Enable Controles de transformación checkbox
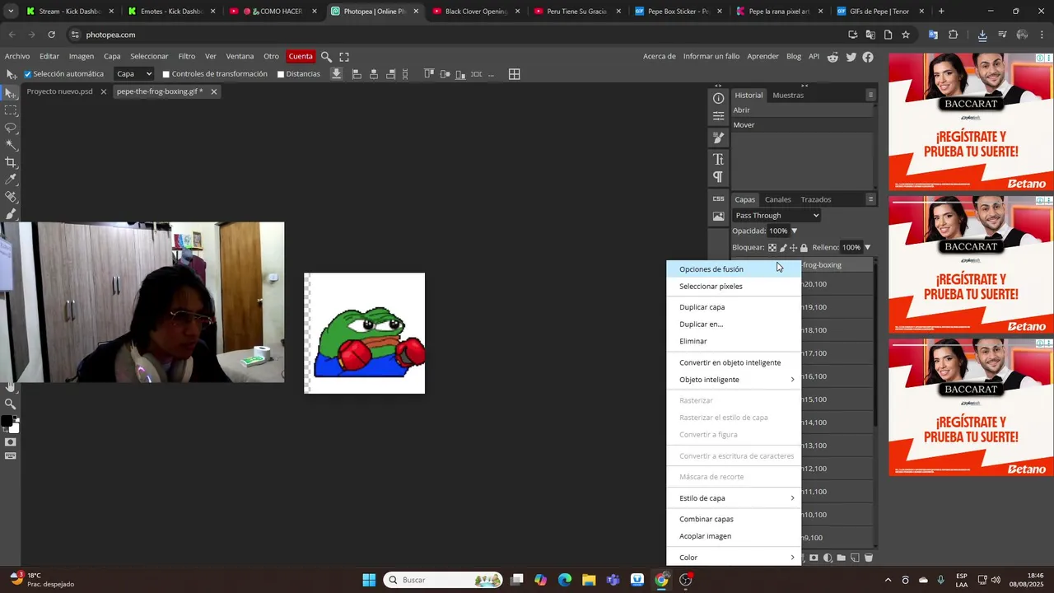Viewport: 1054px width, 593px height. click(166, 74)
